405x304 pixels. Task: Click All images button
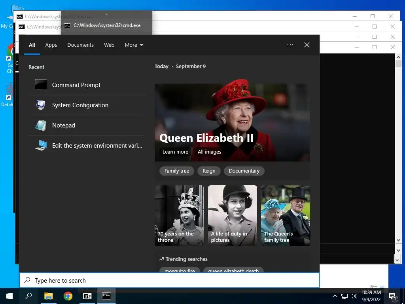coord(210,152)
